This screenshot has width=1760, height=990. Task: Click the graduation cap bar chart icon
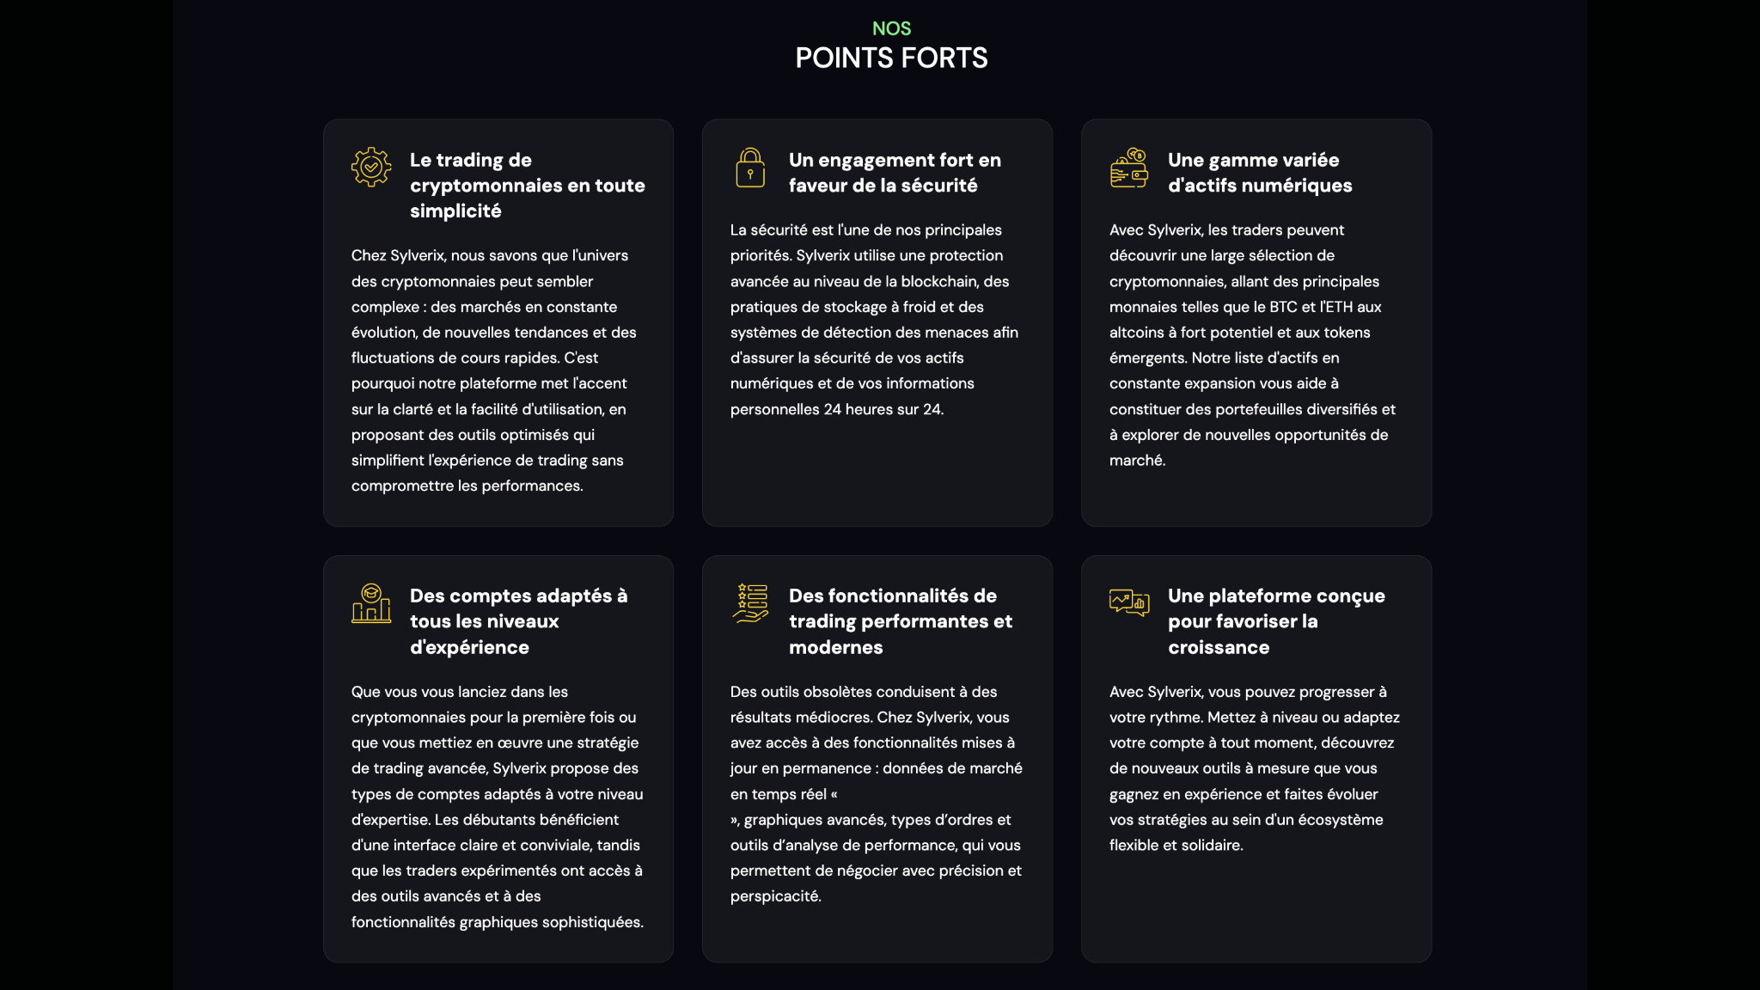(371, 603)
